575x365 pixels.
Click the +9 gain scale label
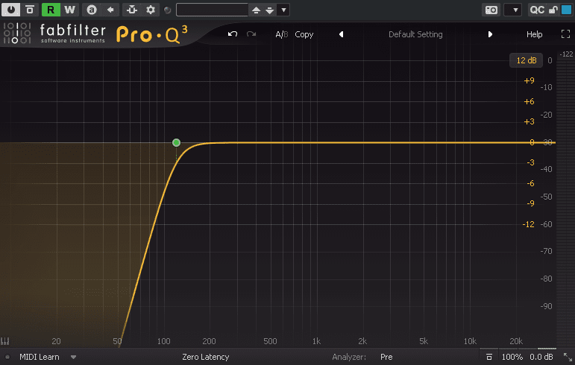coord(529,80)
